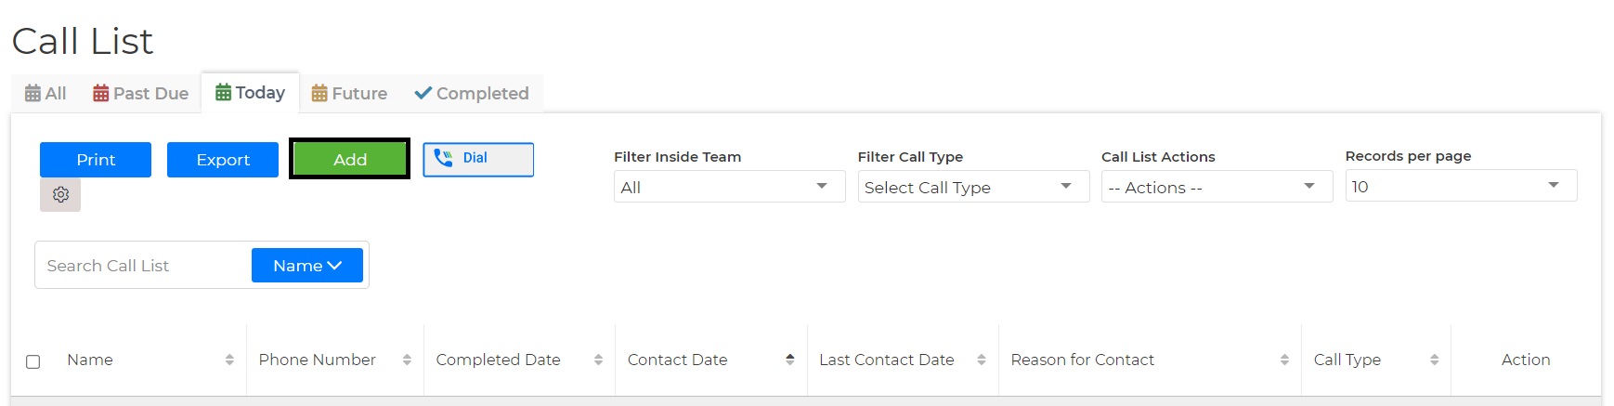Sort by Phone Number column arrows
This screenshot has width=1614, height=406.
(407, 360)
